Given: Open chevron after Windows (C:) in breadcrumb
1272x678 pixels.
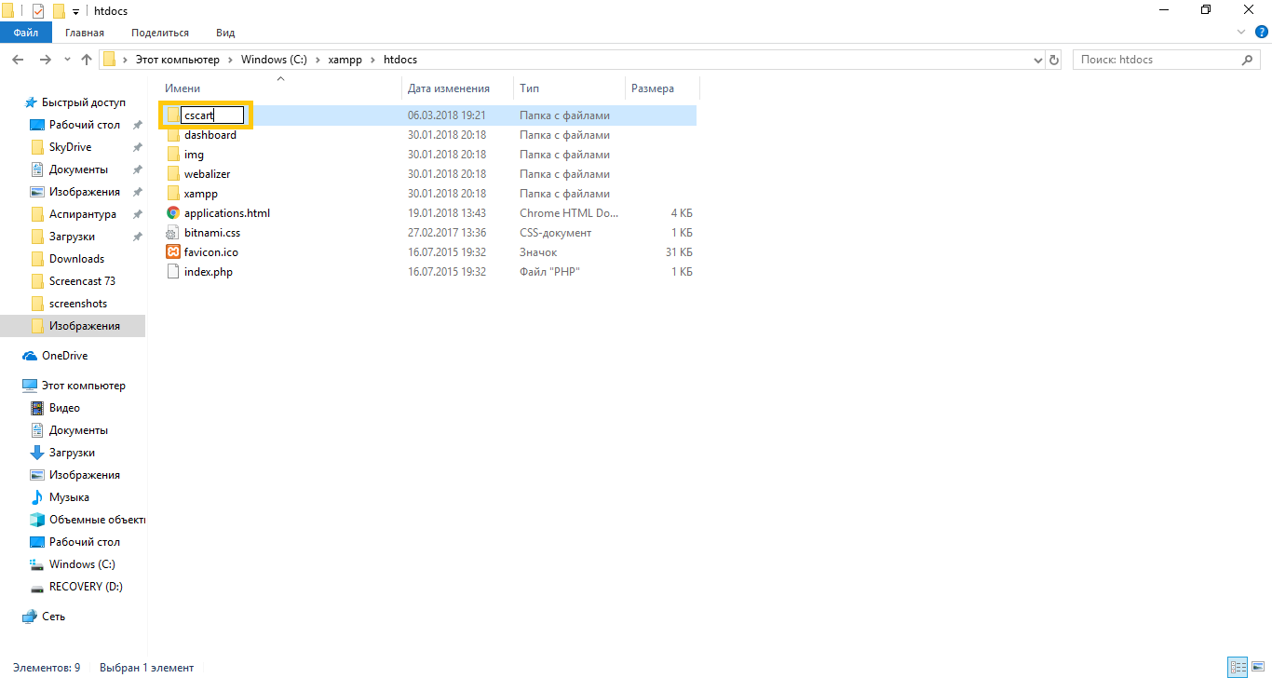Looking at the screenshot, I should [x=318, y=60].
